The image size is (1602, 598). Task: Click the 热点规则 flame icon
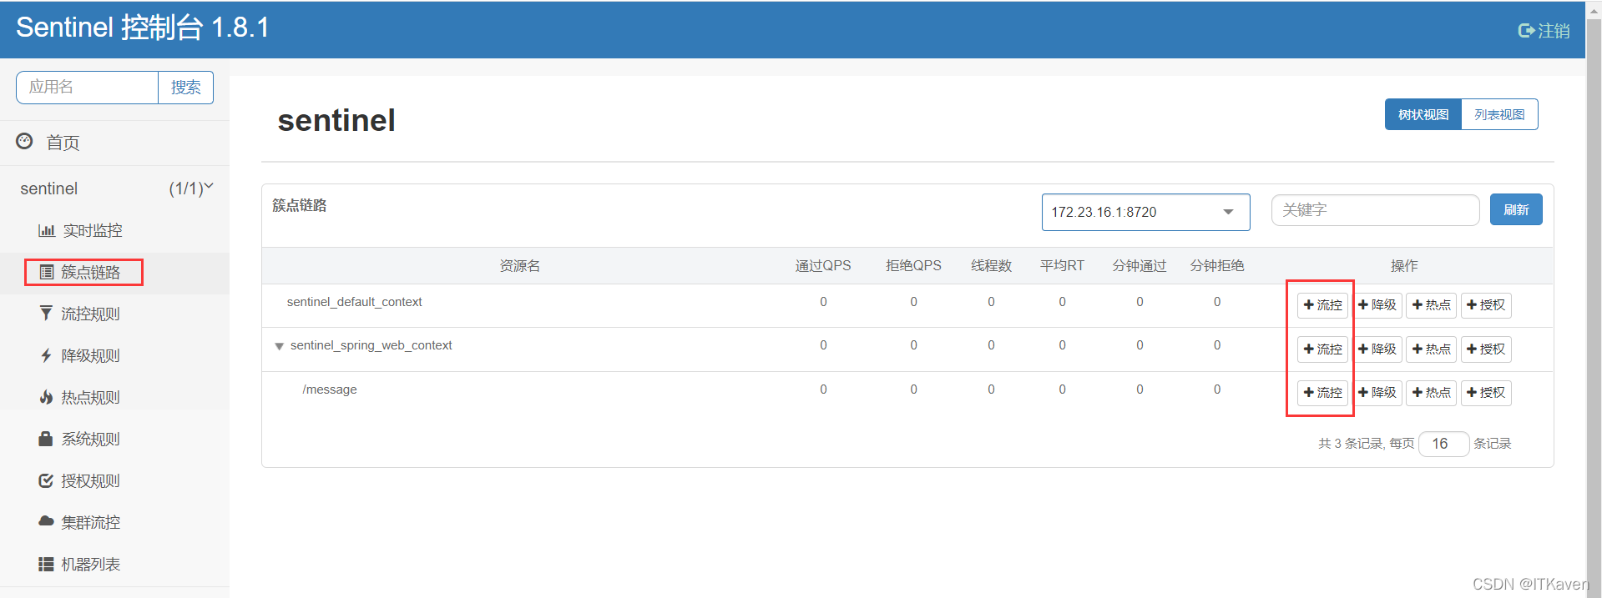(x=47, y=397)
